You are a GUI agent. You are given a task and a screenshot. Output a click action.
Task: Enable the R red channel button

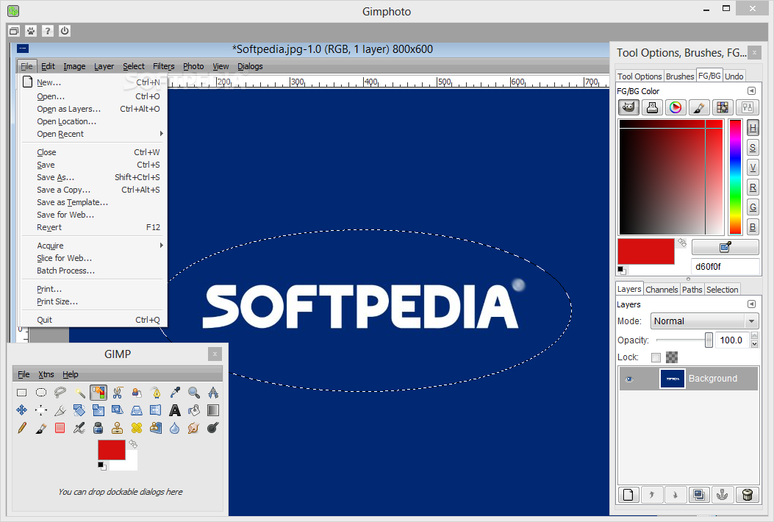click(x=753, y=187)
